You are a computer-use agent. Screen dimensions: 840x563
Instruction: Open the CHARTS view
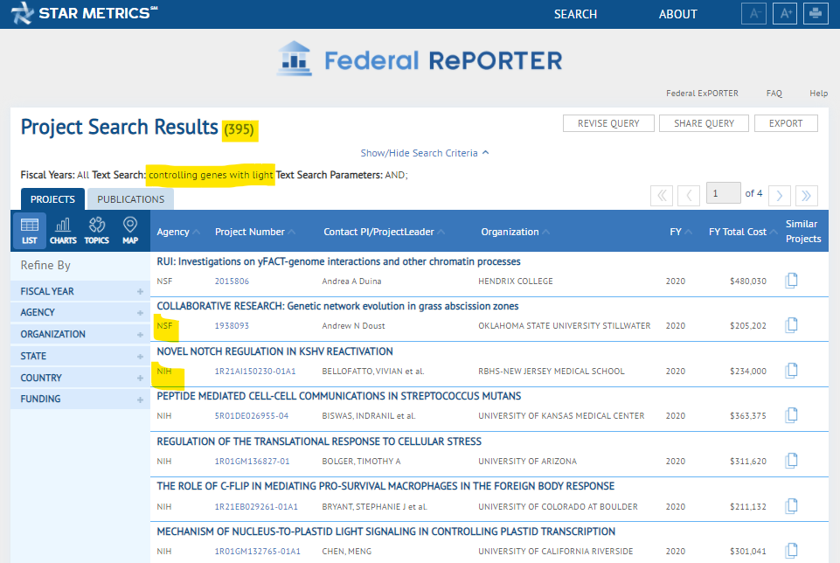[x=63, y=231]
